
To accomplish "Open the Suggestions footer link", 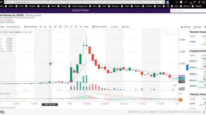I will 153,112.
